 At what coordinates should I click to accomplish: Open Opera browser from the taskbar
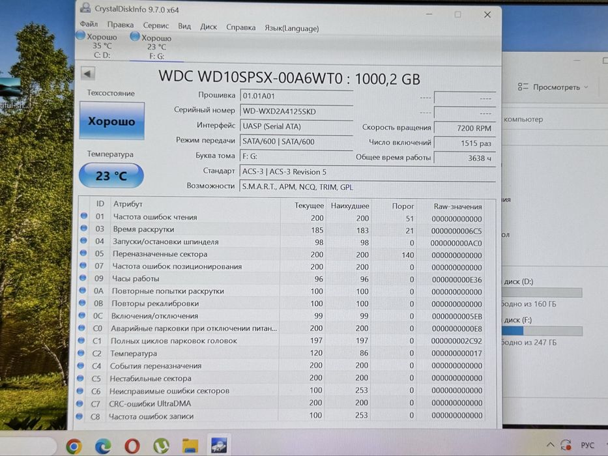click(132, 446)
